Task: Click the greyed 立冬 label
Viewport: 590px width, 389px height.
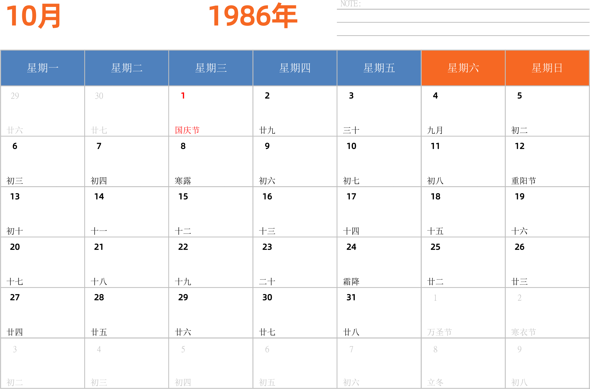Action: (x=435, y=382)
